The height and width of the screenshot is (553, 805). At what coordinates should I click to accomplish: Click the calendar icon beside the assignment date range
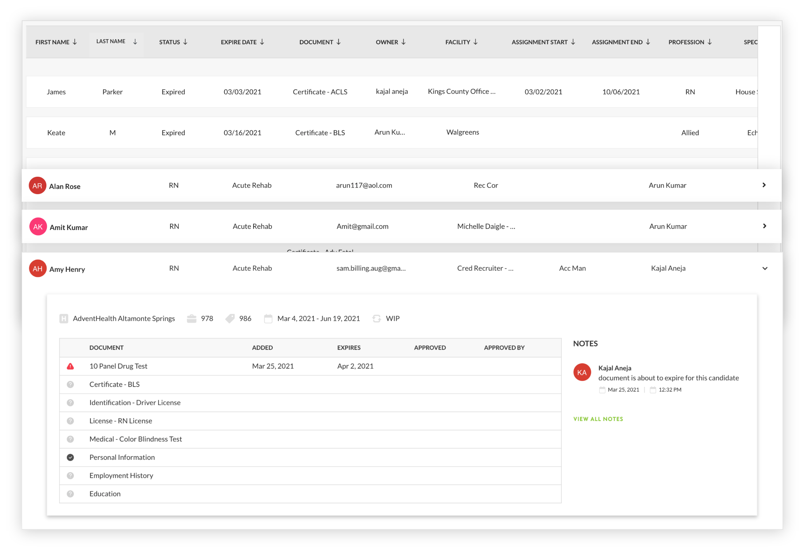click(268, 319)
